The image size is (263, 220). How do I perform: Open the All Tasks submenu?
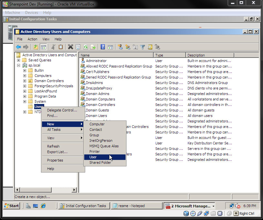63,130
